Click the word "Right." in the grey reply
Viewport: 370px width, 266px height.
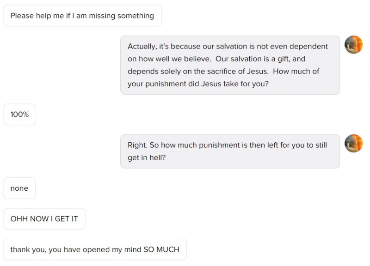pyautogui.click(x=137, y=145)
